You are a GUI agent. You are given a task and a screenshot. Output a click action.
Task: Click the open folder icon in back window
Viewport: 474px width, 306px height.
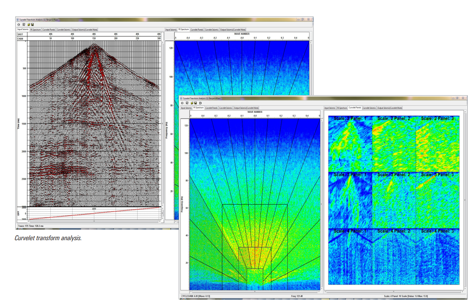[29, 24]
